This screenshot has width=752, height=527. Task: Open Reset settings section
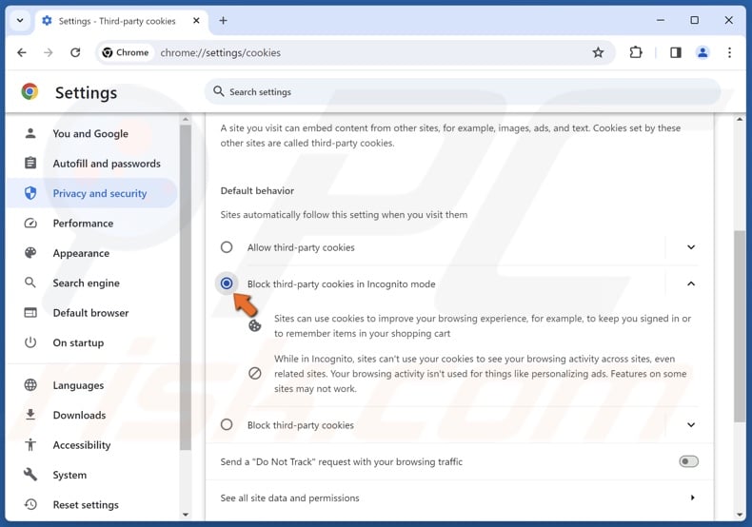tap(91, 504)
